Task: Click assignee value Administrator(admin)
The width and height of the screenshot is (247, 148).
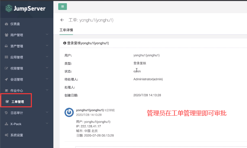Action: 148,79
